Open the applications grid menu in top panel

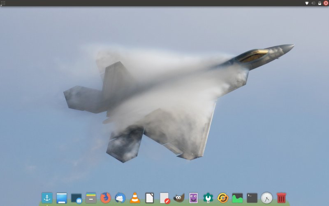(3, 3)
